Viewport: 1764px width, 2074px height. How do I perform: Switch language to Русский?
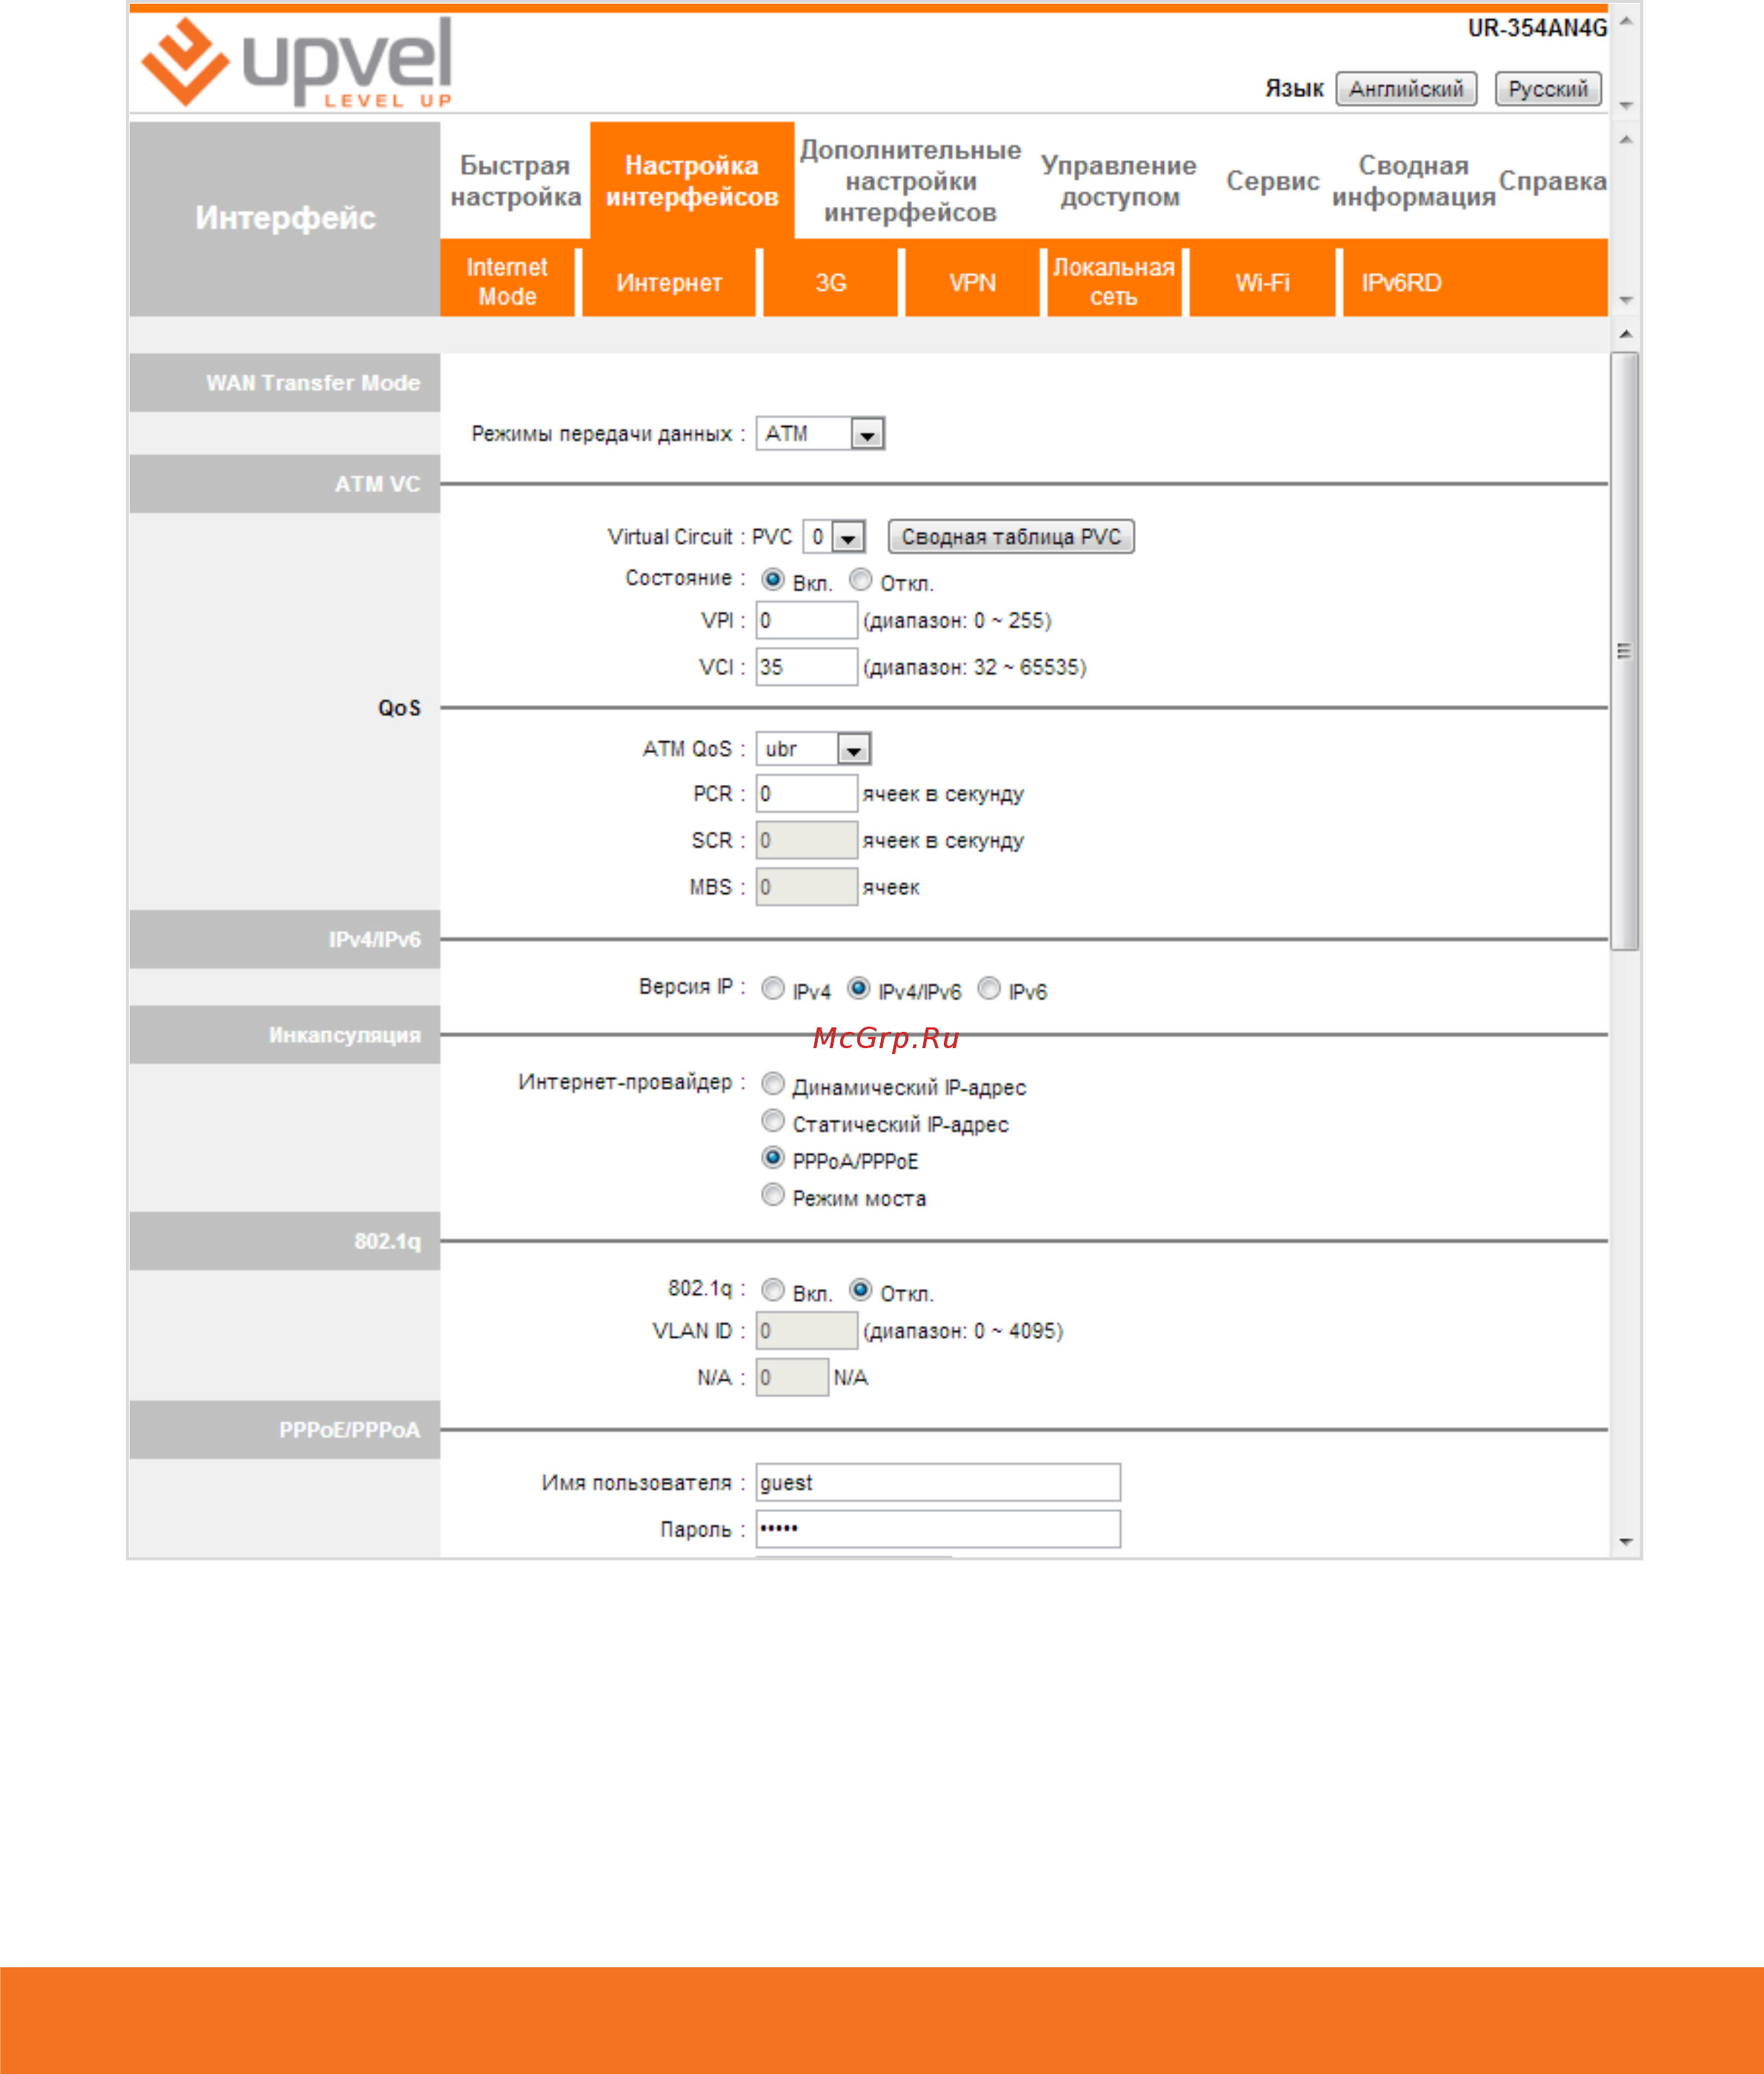[x=1548, y=89]
